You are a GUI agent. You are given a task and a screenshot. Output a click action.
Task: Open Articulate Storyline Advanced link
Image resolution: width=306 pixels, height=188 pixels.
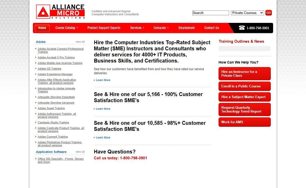pos(56,103)
